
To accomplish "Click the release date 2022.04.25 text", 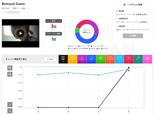I will [15, 12].
